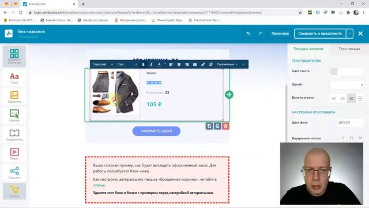Click the Просмотр preview button
The width and height of the screenshot is (369, 208).
point(280,34)
